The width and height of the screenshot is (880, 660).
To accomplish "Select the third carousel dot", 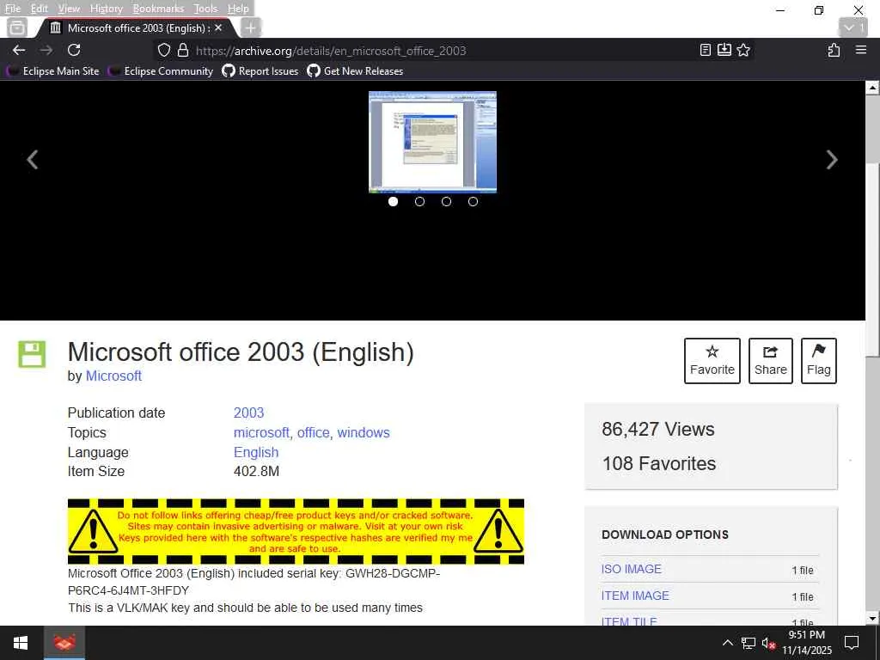I will (x=446, y=201).
